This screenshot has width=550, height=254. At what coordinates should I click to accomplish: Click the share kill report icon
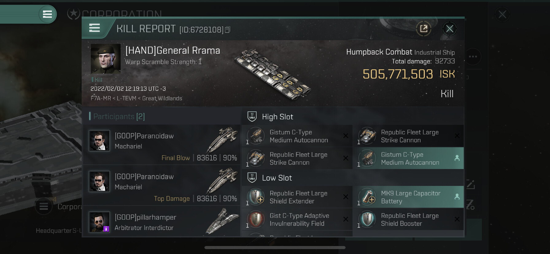click(x=424, y=29)
